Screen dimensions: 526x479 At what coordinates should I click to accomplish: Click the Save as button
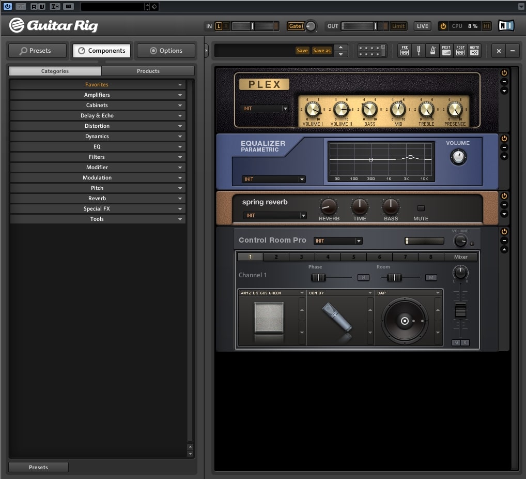(x=322, y=51)
